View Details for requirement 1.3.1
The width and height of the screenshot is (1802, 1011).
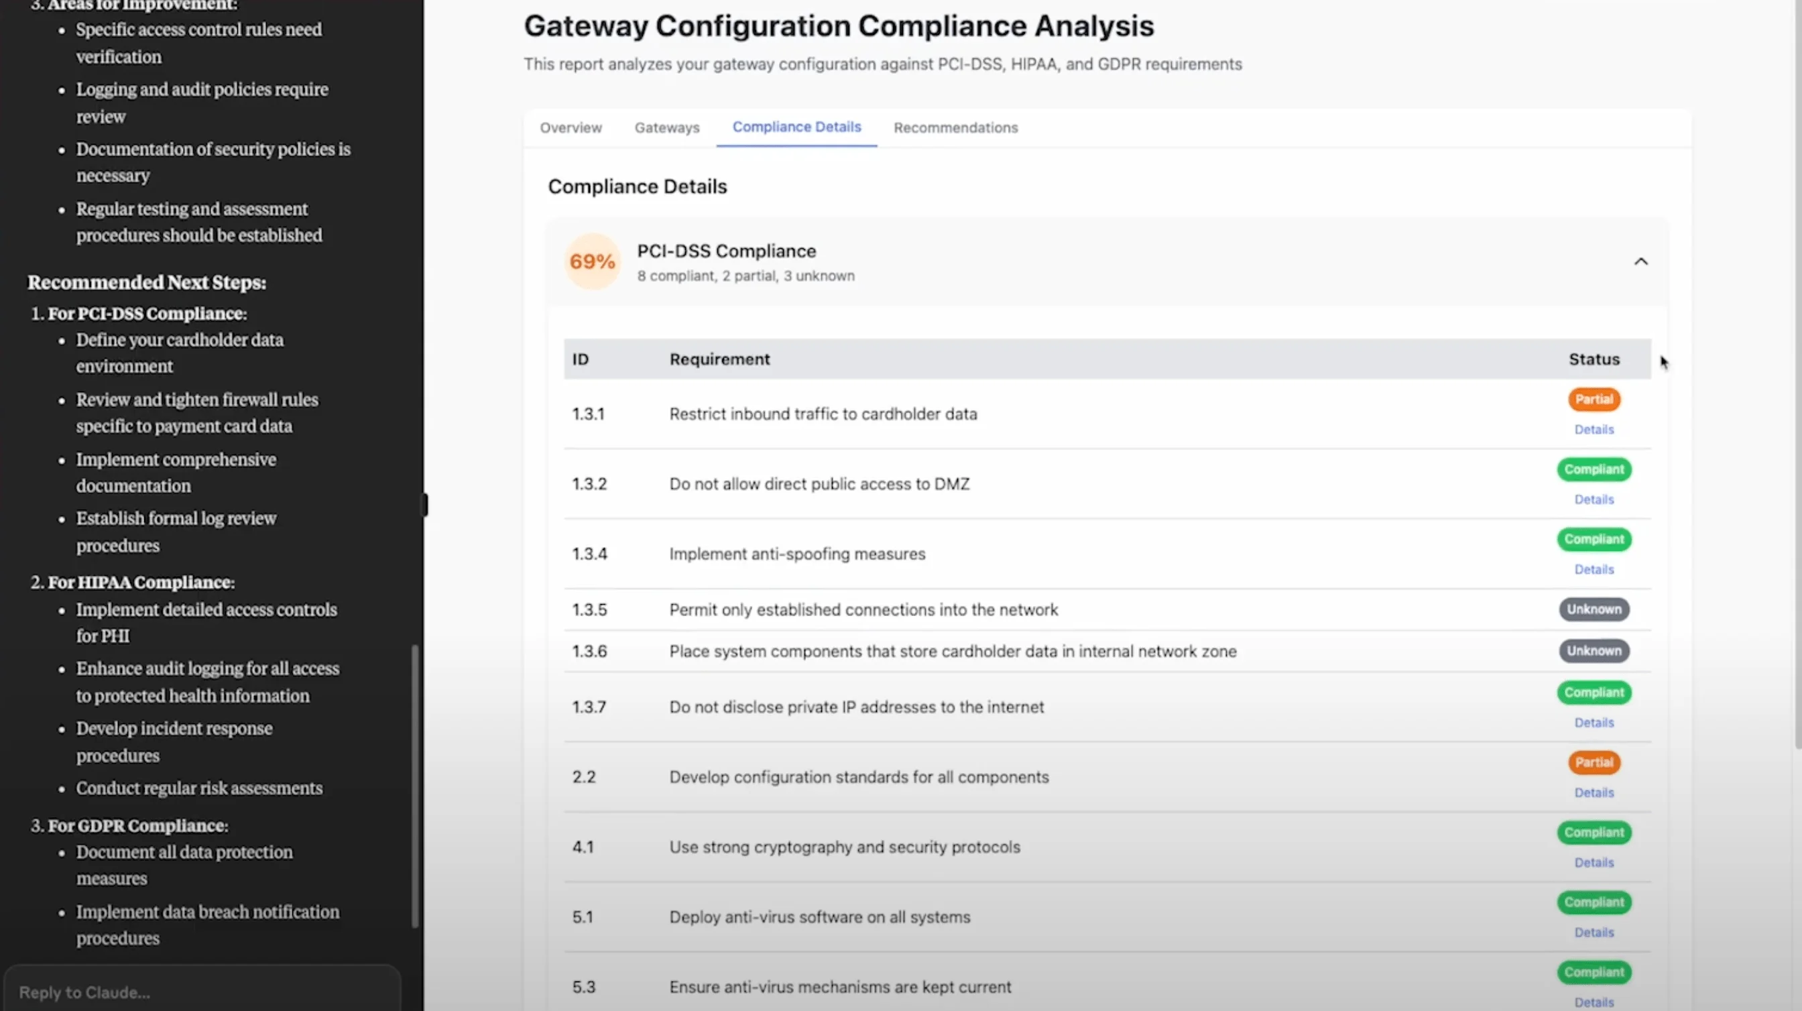pos(1594,429)
